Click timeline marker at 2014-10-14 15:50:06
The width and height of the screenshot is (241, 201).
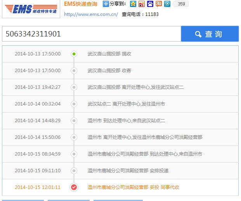(74, 137)
